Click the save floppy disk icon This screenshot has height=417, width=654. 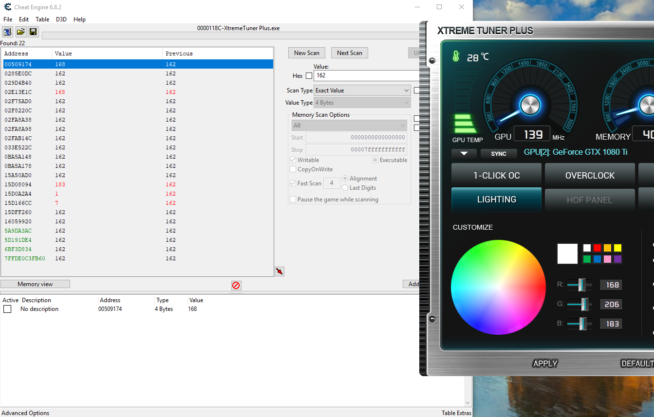point(33,32)
